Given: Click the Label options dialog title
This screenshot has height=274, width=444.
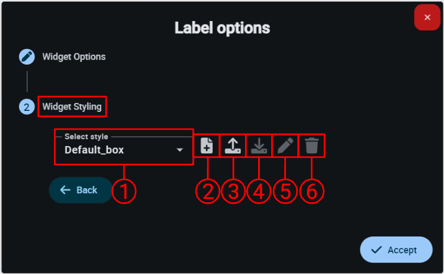Looking at the screenshot, I should [x=222, y=27].
